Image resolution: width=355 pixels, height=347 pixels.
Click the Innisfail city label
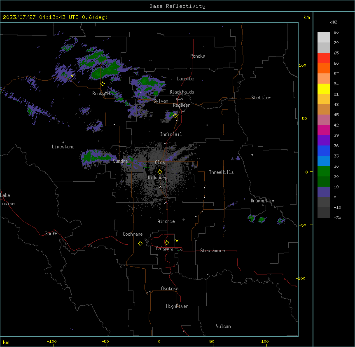[x=171, y=134]
